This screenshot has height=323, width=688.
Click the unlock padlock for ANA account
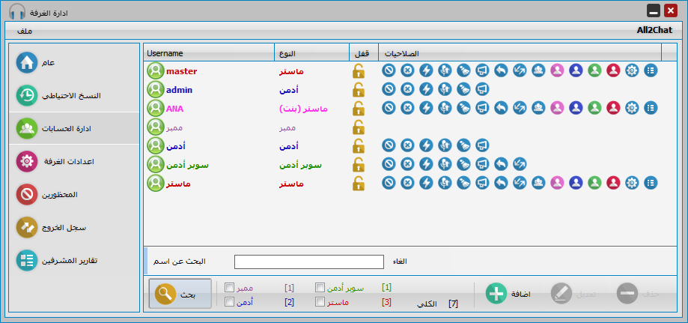coord(358,108)
